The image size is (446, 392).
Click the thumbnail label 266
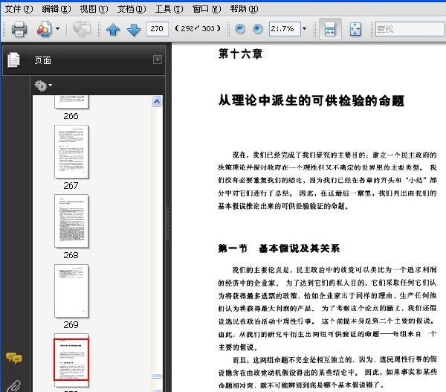click(x=71, y=116)
